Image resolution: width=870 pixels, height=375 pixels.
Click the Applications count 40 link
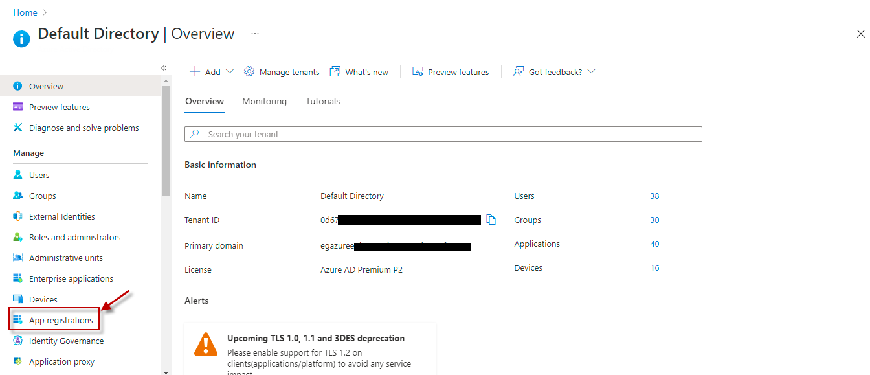[x=654, y=244]
